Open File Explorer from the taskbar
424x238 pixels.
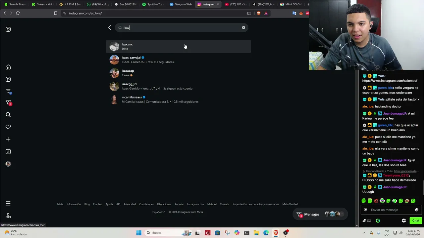256,233
